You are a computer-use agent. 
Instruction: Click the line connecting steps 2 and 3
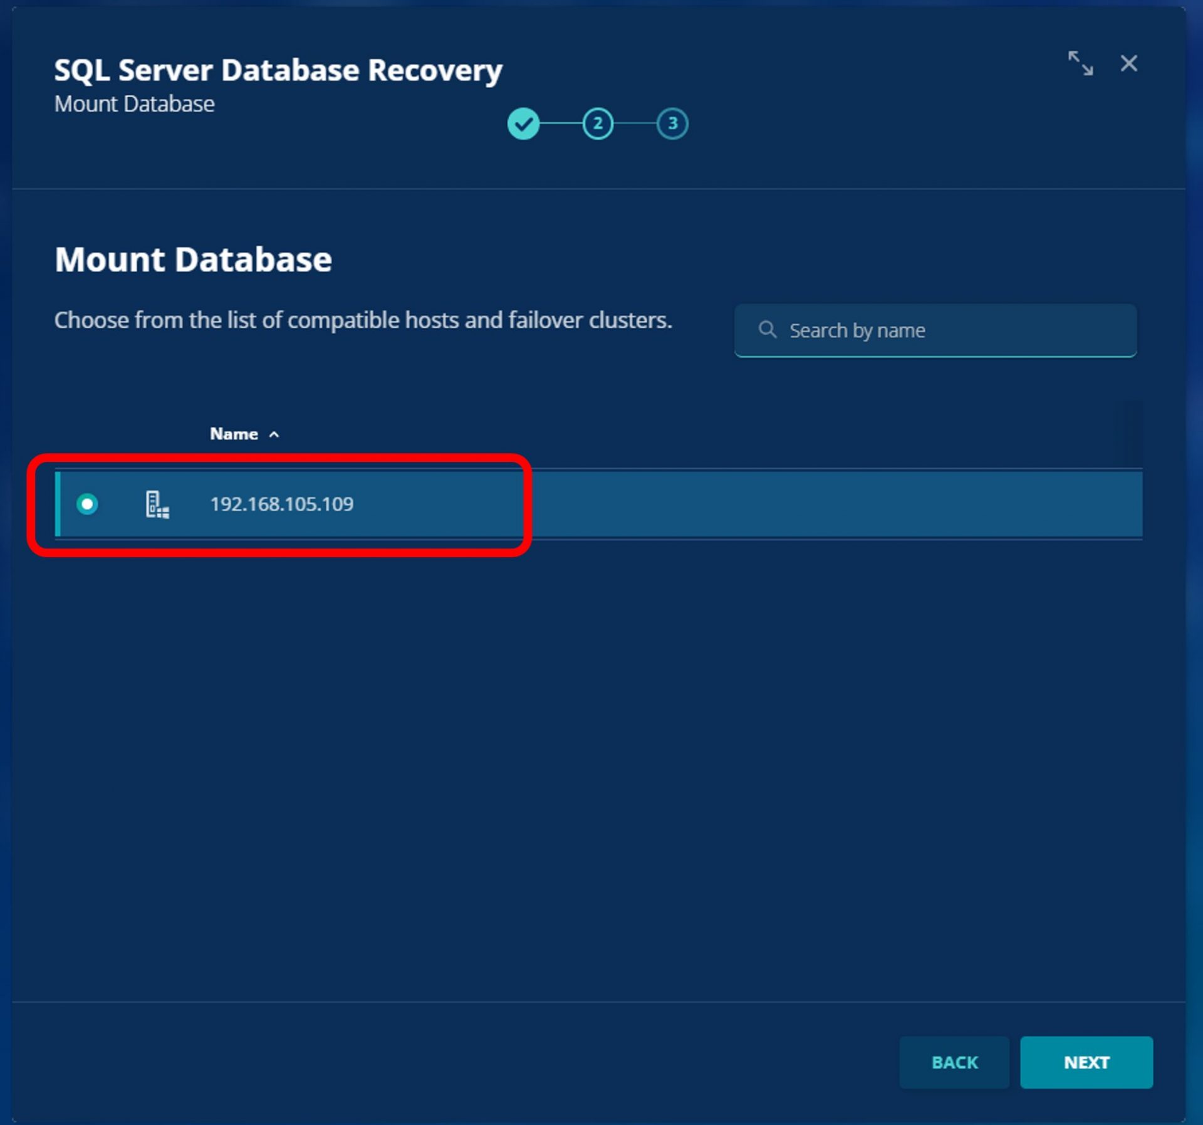coord(635,123)
